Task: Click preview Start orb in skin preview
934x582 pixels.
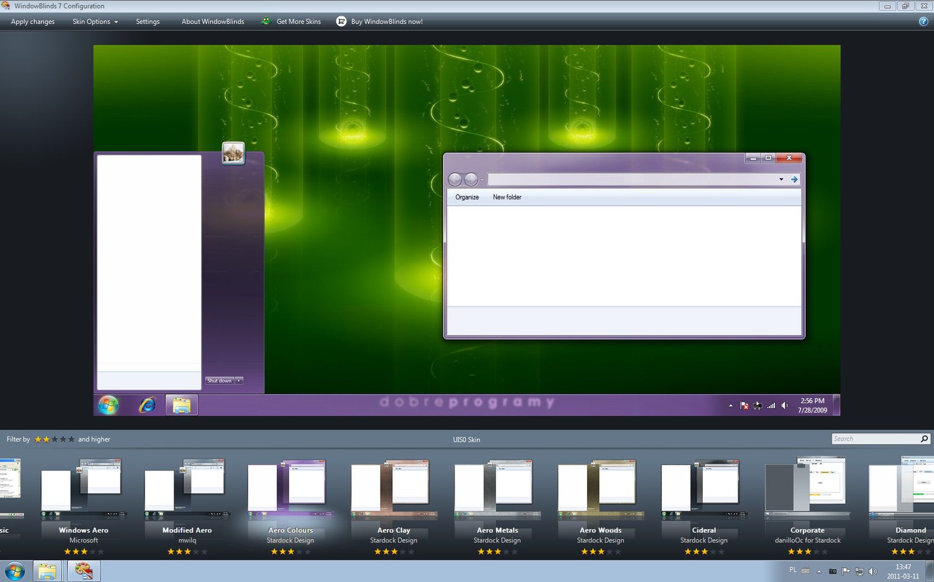Action: tap(108, 405)
